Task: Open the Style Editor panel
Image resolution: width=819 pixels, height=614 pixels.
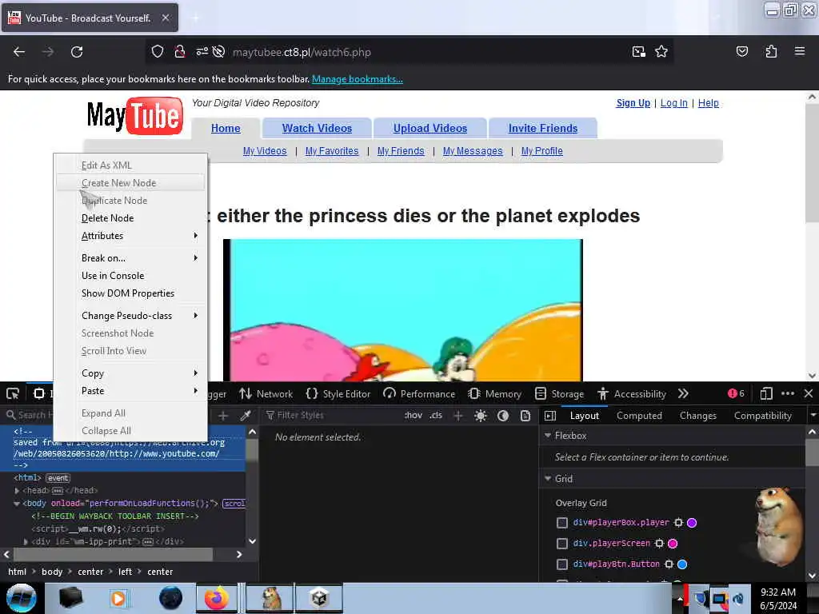Action: pos(338,393)
